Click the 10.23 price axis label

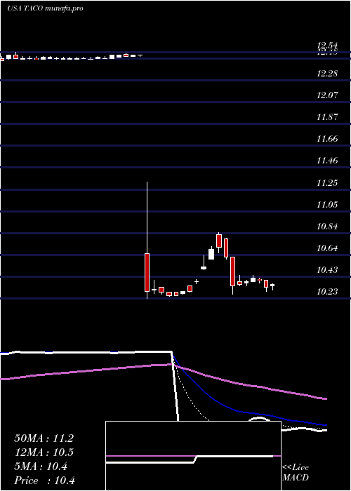[x=328, y=292]
